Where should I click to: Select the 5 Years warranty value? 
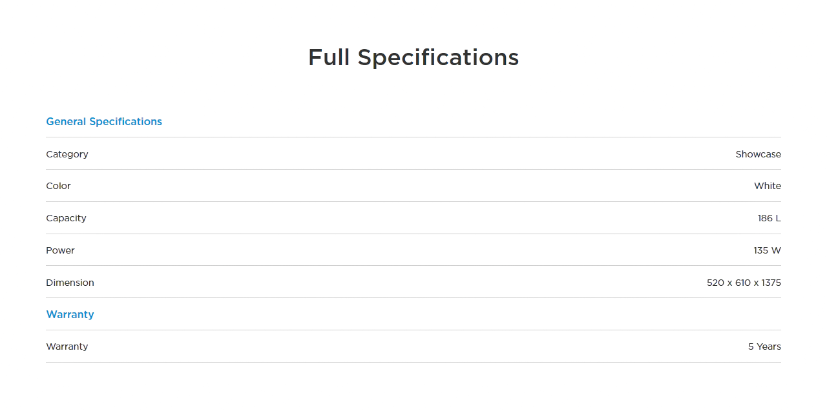pos(764,346)
